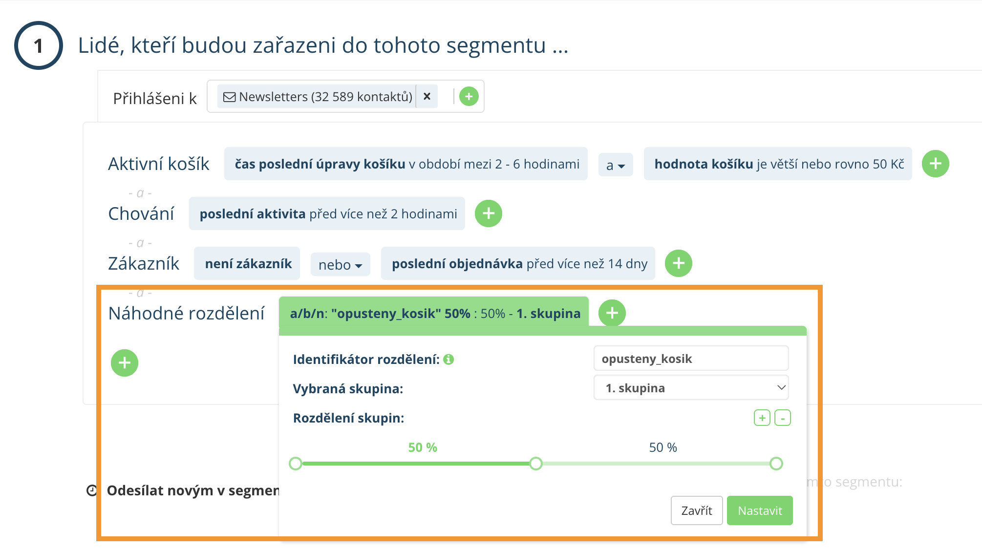Edit the 'hodnota košíku' condition chip
Viewport: 982px width, 551px height.
778,164
